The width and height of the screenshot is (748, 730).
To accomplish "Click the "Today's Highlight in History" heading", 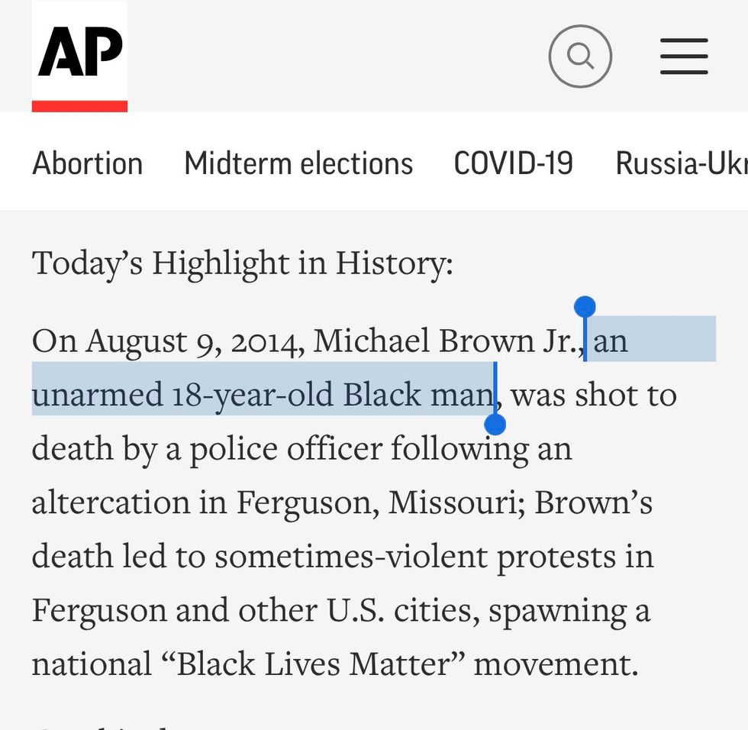I will click(243, 263).
